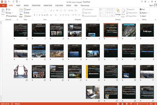Open the FILEminimizer tab
The width and height of the screenshot is (157, 105).
85,6
